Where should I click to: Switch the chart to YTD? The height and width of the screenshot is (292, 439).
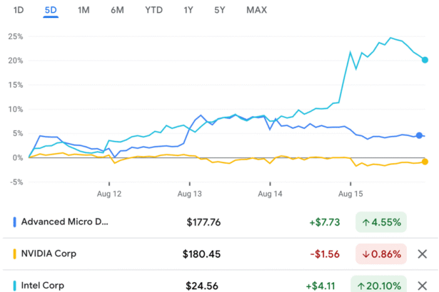153,10
